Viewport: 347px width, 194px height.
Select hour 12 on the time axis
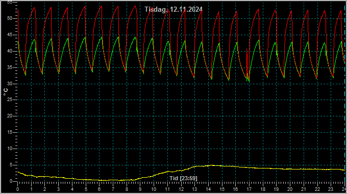click(x=181, y=189)
